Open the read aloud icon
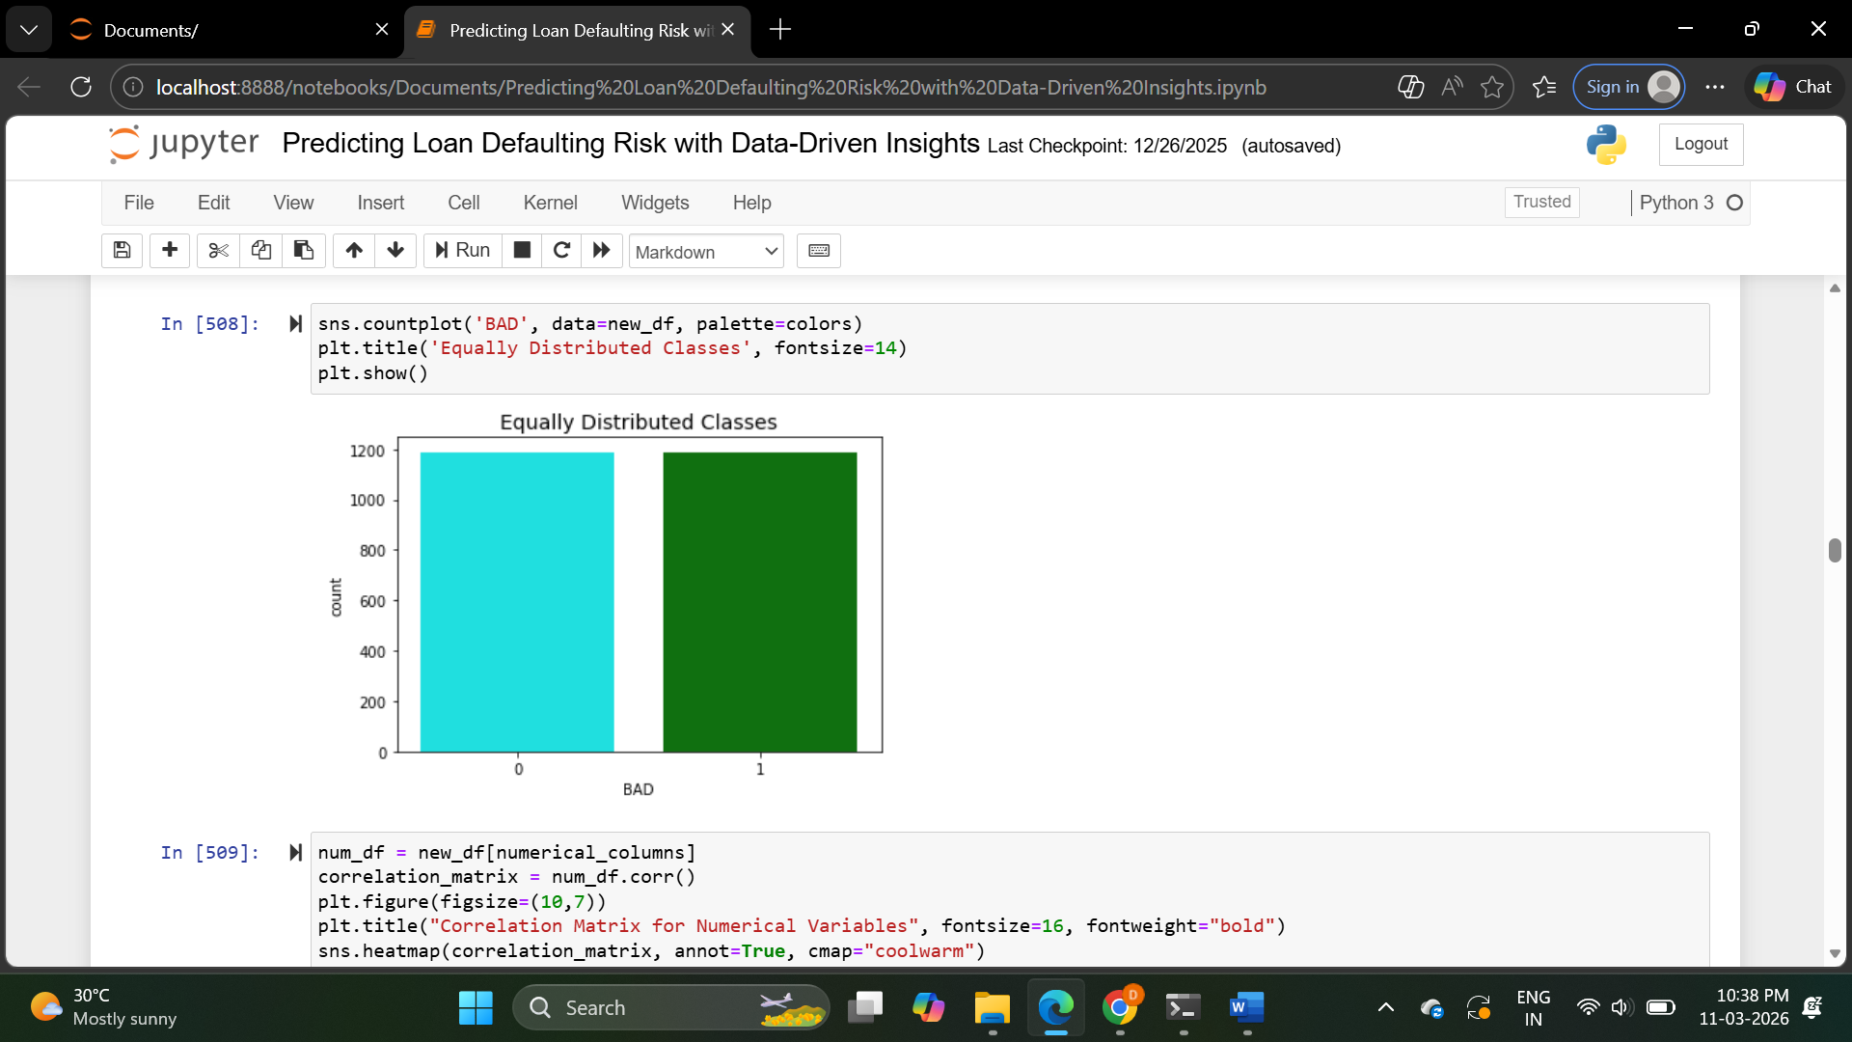The image size is (1852, 1042). click(x=1452, y=87)
